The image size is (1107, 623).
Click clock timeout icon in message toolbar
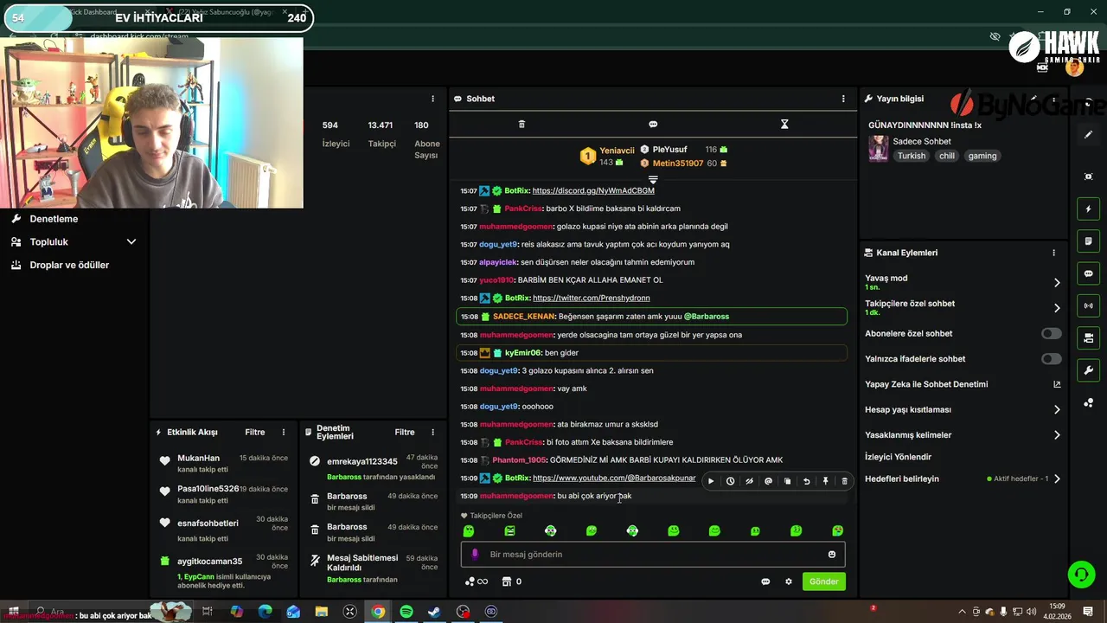click(x=730, y=481)
